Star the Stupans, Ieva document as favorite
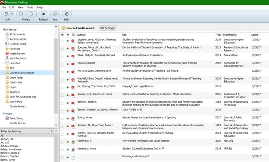The height and width of the screenshot is (162, 269). (x=62, y=41)
